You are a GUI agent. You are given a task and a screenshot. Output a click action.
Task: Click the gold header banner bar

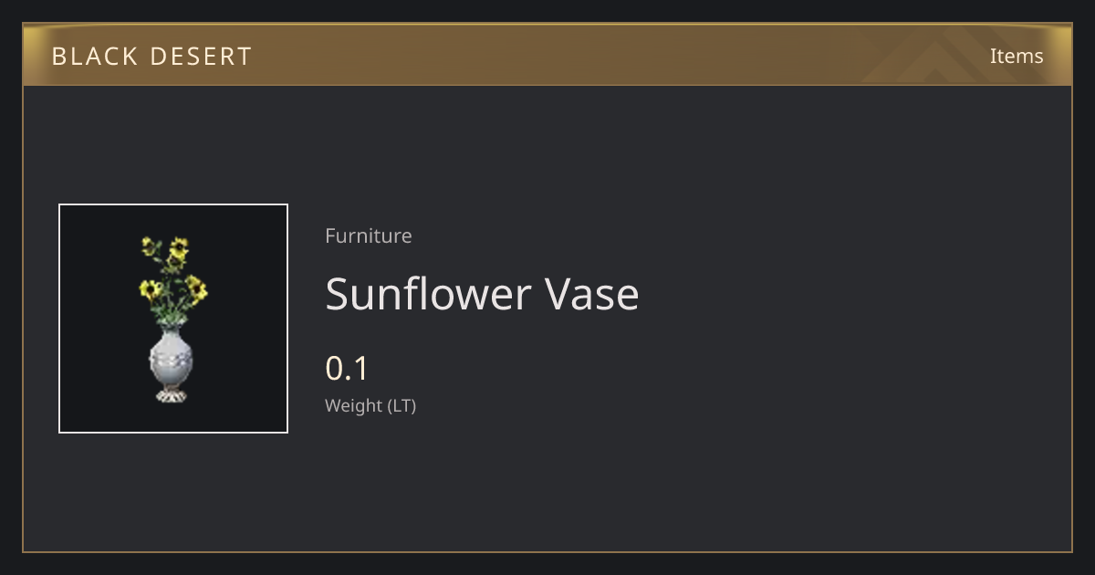(547, 56)
